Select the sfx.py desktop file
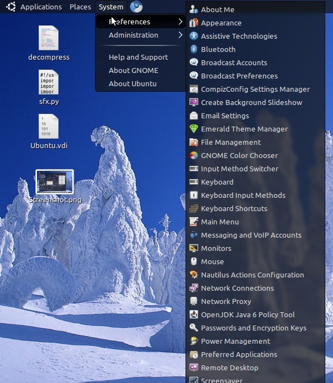Viewport: 333px width, 383px height. [x=49, y=87]
